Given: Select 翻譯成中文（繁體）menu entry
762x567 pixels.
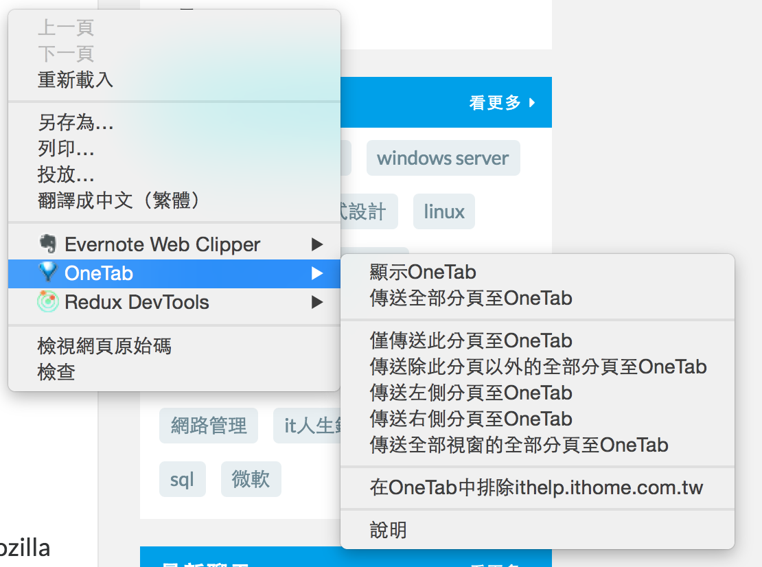Looking at the screenshot, I should click(174, 200).
